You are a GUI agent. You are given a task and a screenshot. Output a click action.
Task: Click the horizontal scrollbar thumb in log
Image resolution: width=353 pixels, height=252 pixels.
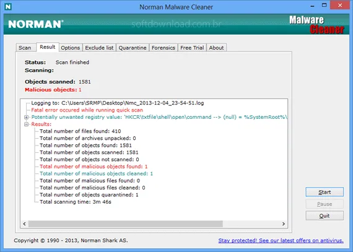[125, 224]
